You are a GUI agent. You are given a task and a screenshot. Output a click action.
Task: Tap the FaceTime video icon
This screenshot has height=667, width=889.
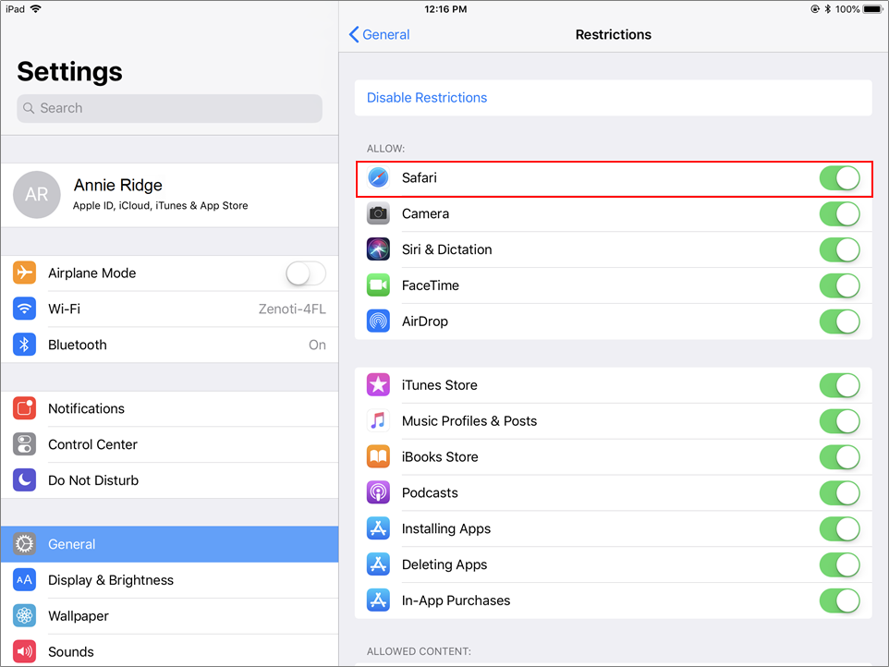(378, 285)
